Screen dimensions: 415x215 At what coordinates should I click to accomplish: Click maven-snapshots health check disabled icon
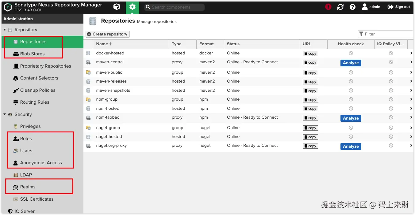coord(351,90)
